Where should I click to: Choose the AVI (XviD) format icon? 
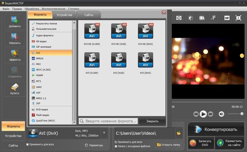[119, 60]
